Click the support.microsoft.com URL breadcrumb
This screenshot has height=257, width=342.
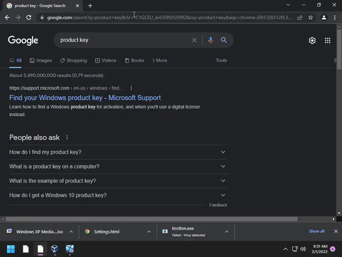[x=66, y=88]
